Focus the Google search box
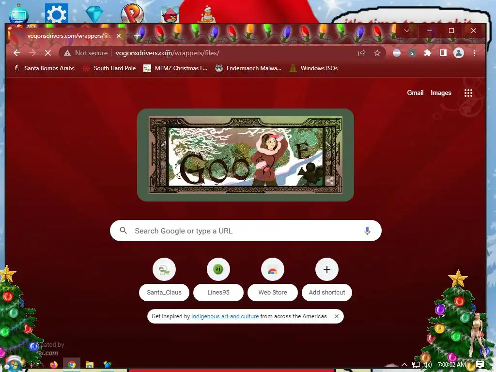The width and height of the screenshot is (496, 372). [246, 231]
